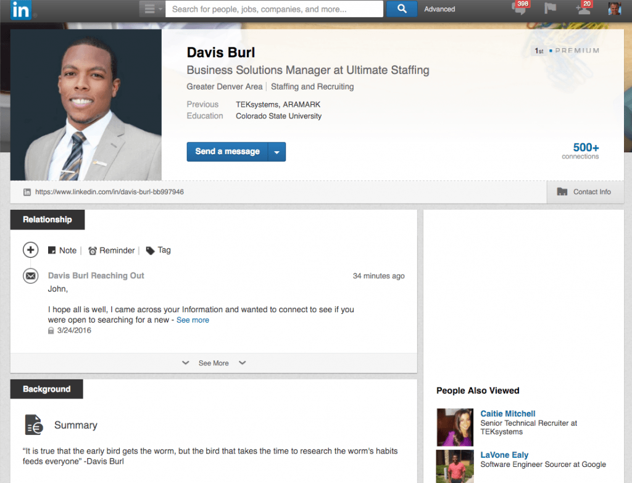Image resolution: width=632 pixels, height=483 pixels.
Task: Click People Also Viewed heading
Action: (478, 390)
